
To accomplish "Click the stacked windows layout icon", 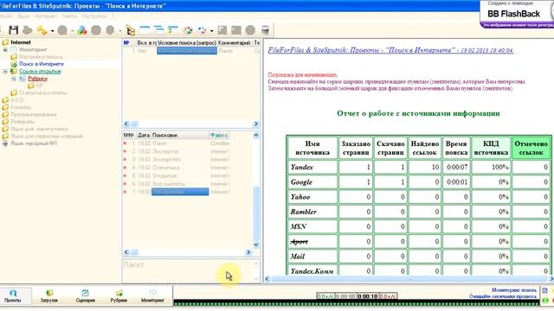I will pyautogui.click(x=158, y=30).
